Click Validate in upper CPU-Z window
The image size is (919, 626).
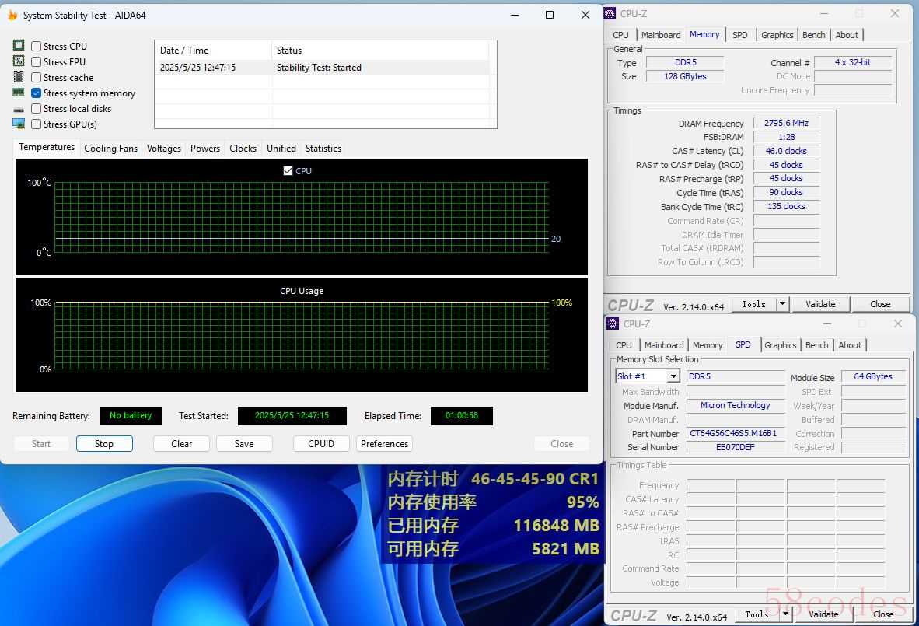click(820, 303)
